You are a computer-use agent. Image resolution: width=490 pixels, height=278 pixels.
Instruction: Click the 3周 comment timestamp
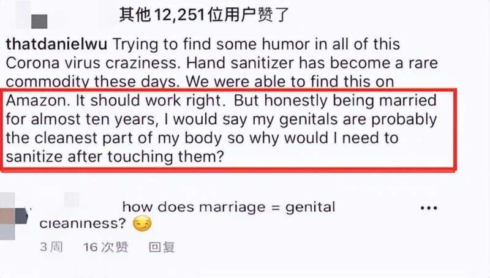[51, 247]
